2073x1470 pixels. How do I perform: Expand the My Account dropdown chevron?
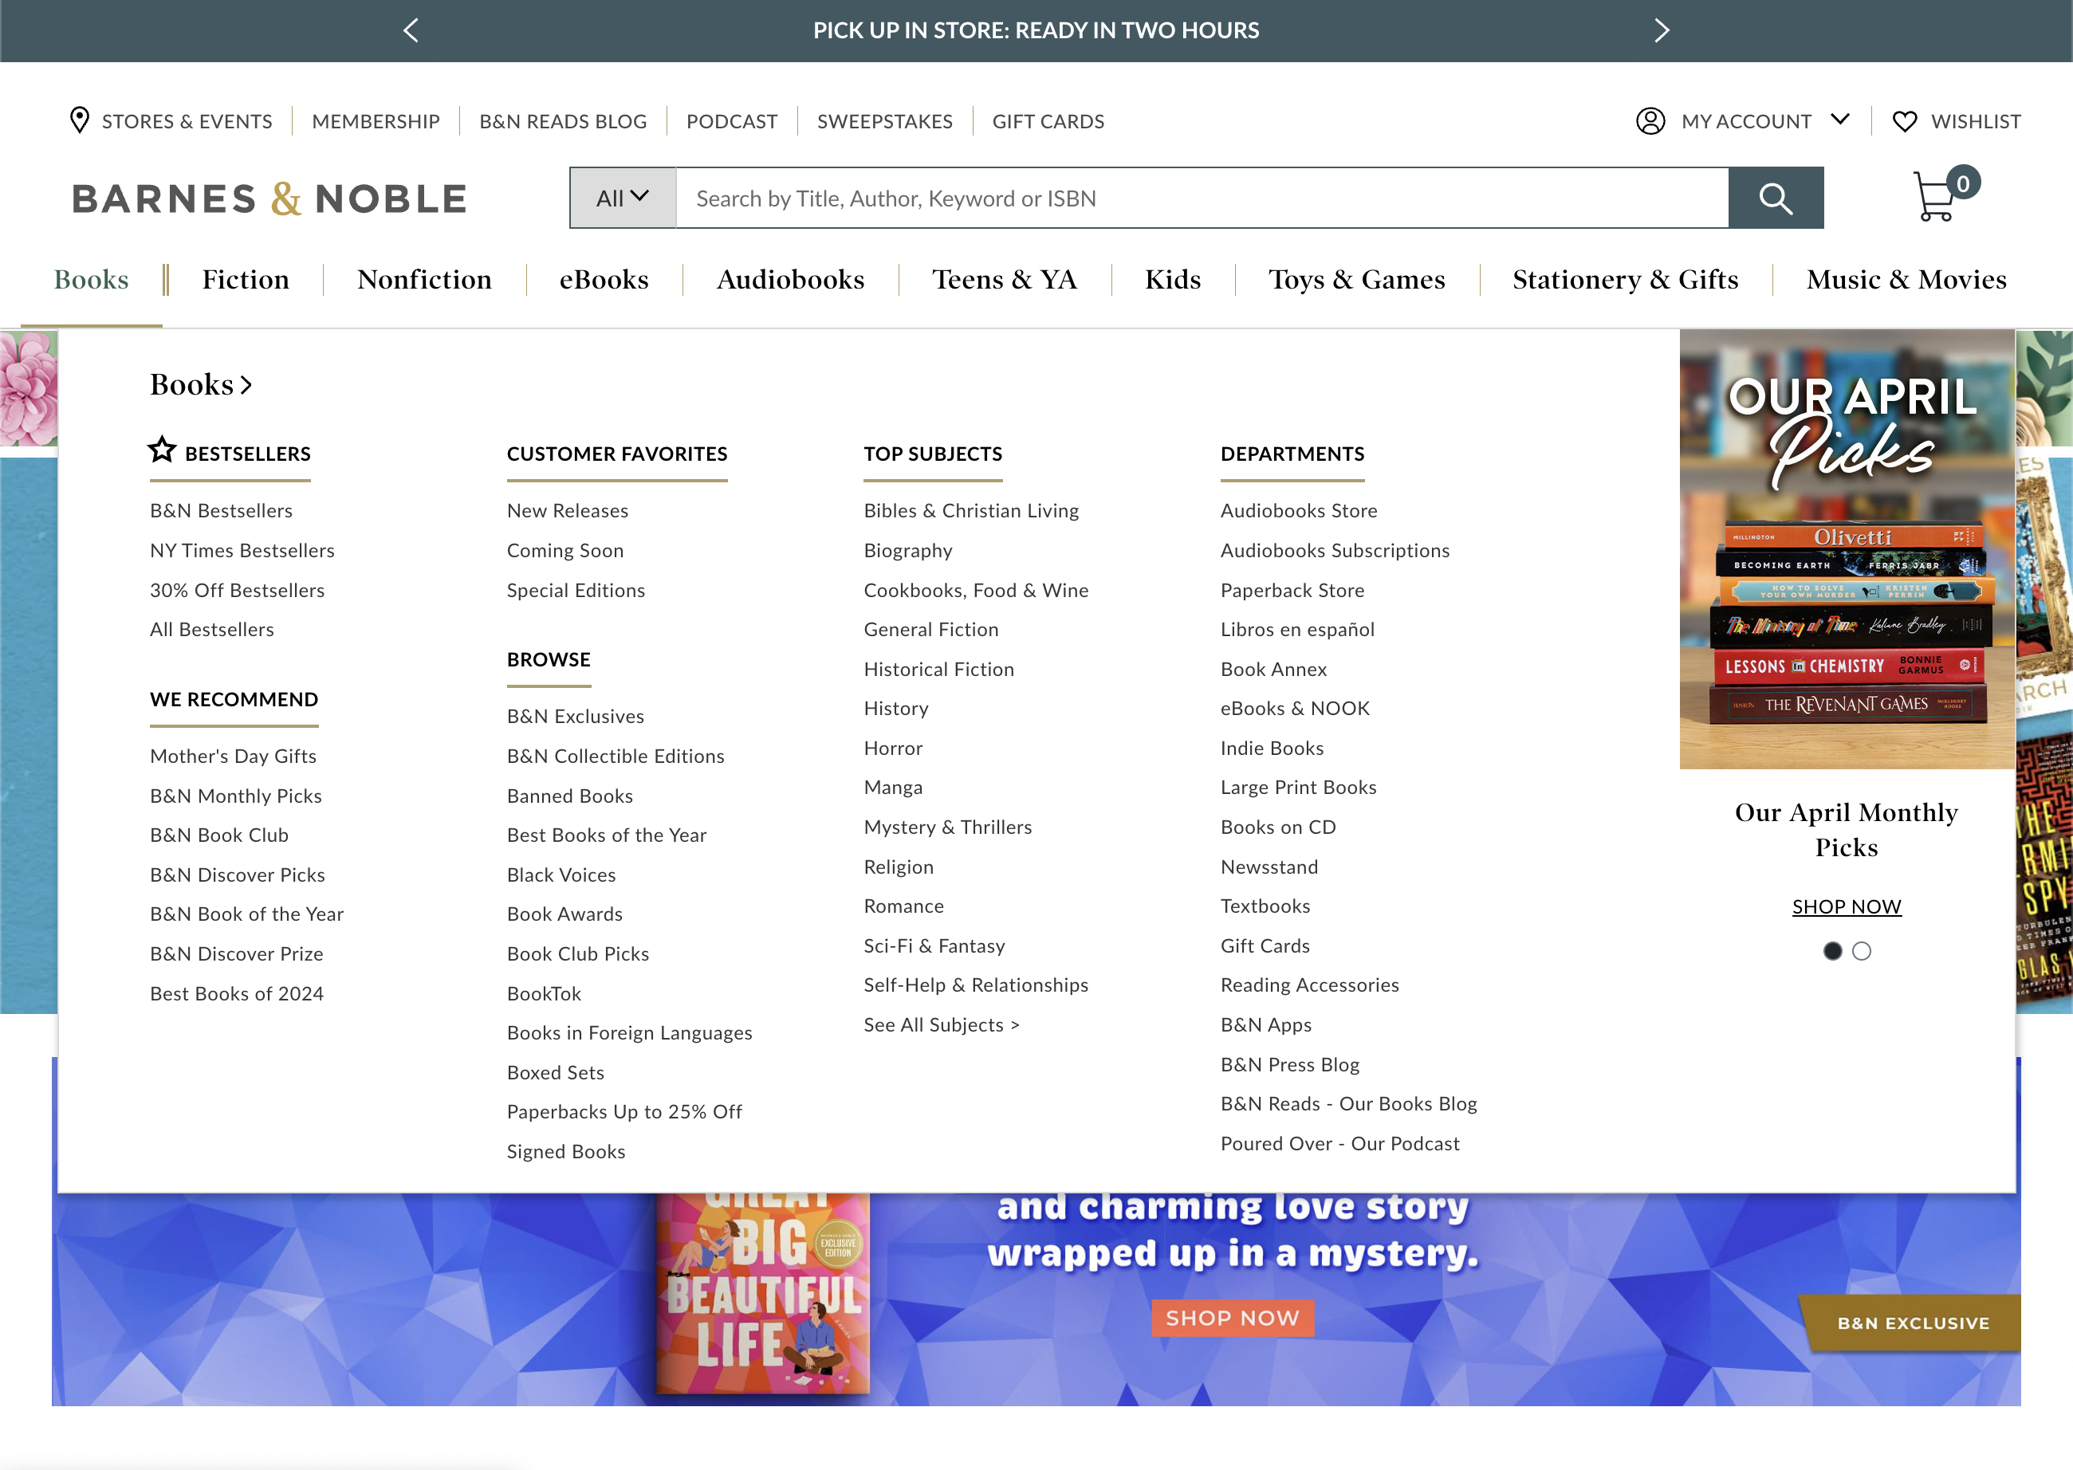click(x=1841, y=120)
